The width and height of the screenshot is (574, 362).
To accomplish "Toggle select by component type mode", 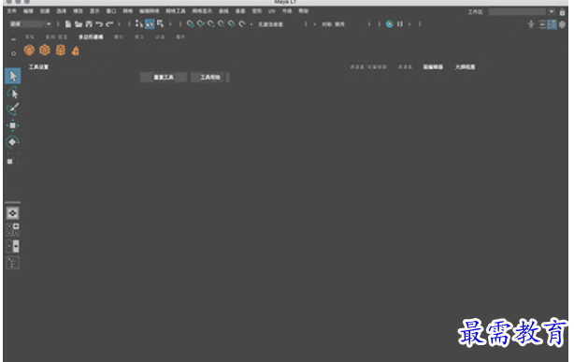I will [161, 23].
